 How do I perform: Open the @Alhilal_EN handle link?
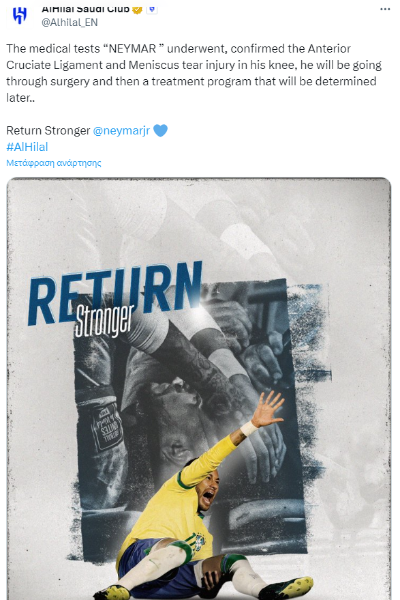click(70, 23)
